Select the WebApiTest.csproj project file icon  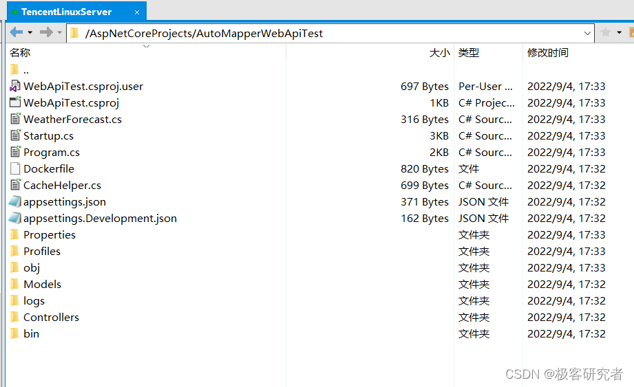click(15, 103)
